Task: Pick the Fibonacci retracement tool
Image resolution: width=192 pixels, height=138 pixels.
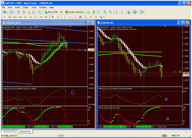Action: pos(85,17)
